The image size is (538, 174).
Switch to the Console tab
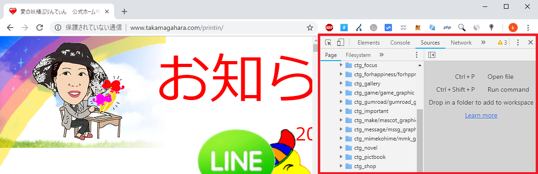pyautogui.click(x=400, y=42)
